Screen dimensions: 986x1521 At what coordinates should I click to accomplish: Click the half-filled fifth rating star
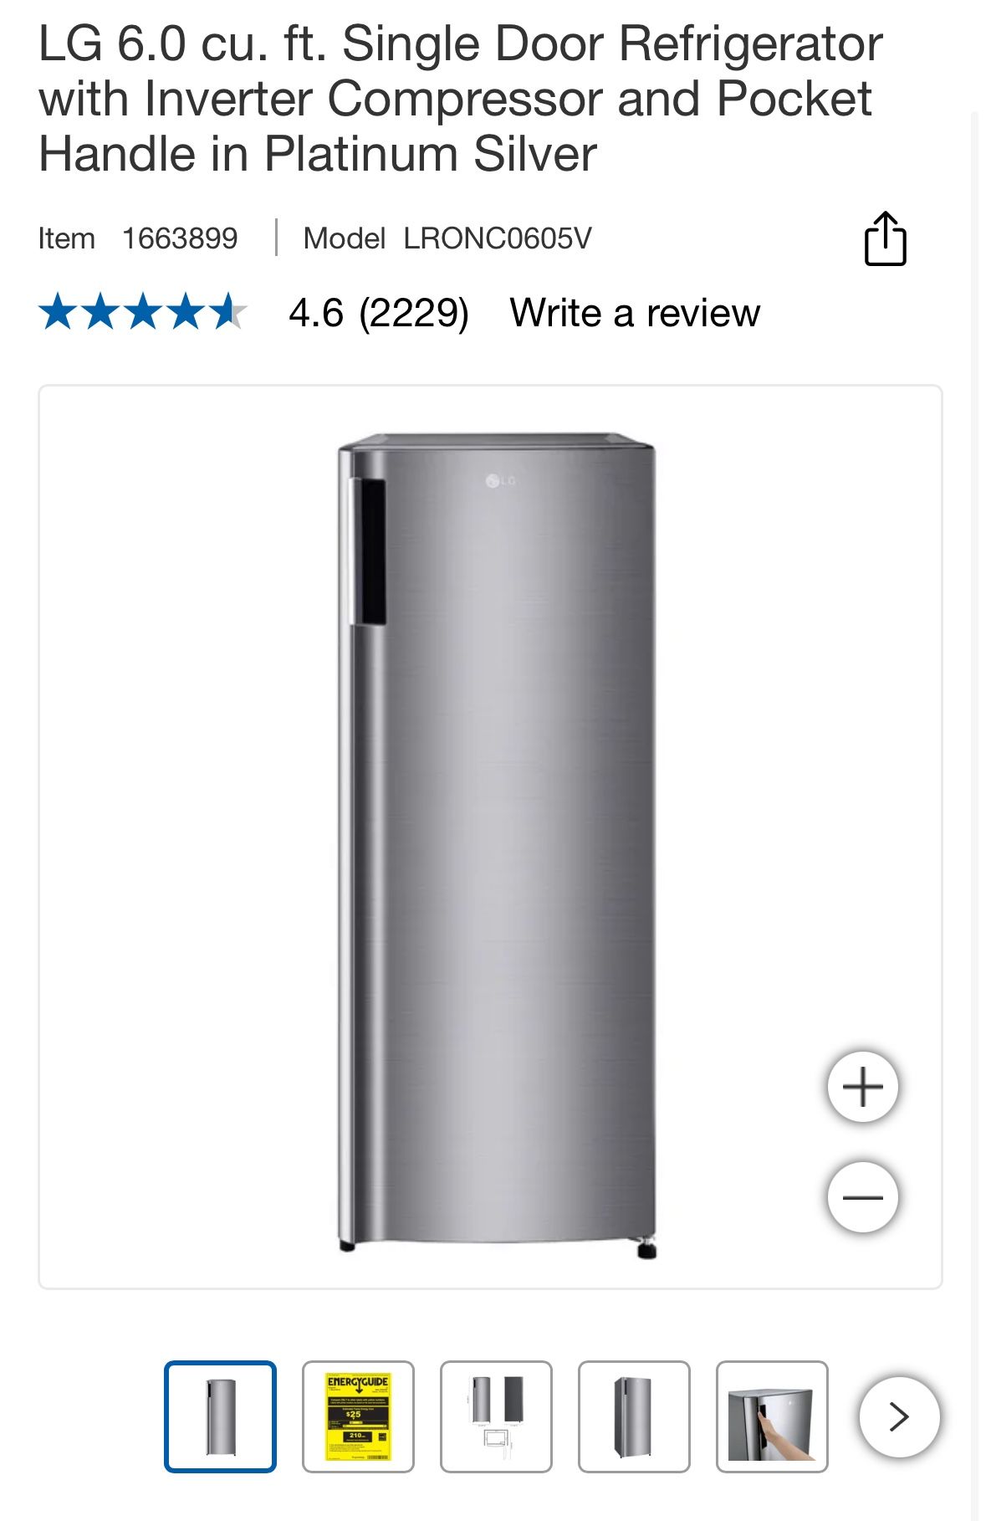tap(228, 312)
